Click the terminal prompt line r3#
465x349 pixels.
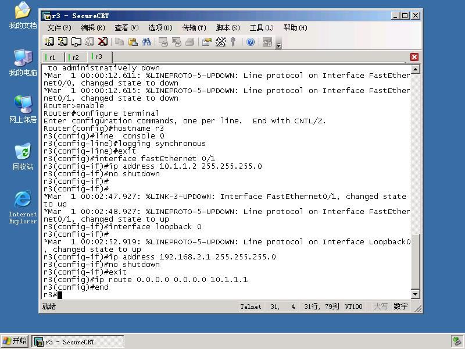[x=53, y=295]
